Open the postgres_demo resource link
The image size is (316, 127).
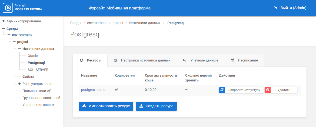pyautogui.click(x=93, y=90)
